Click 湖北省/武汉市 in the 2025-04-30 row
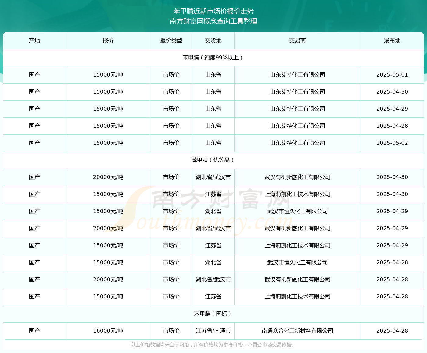The height and width of the screenshot is (353, 427). tap(213, 177)
